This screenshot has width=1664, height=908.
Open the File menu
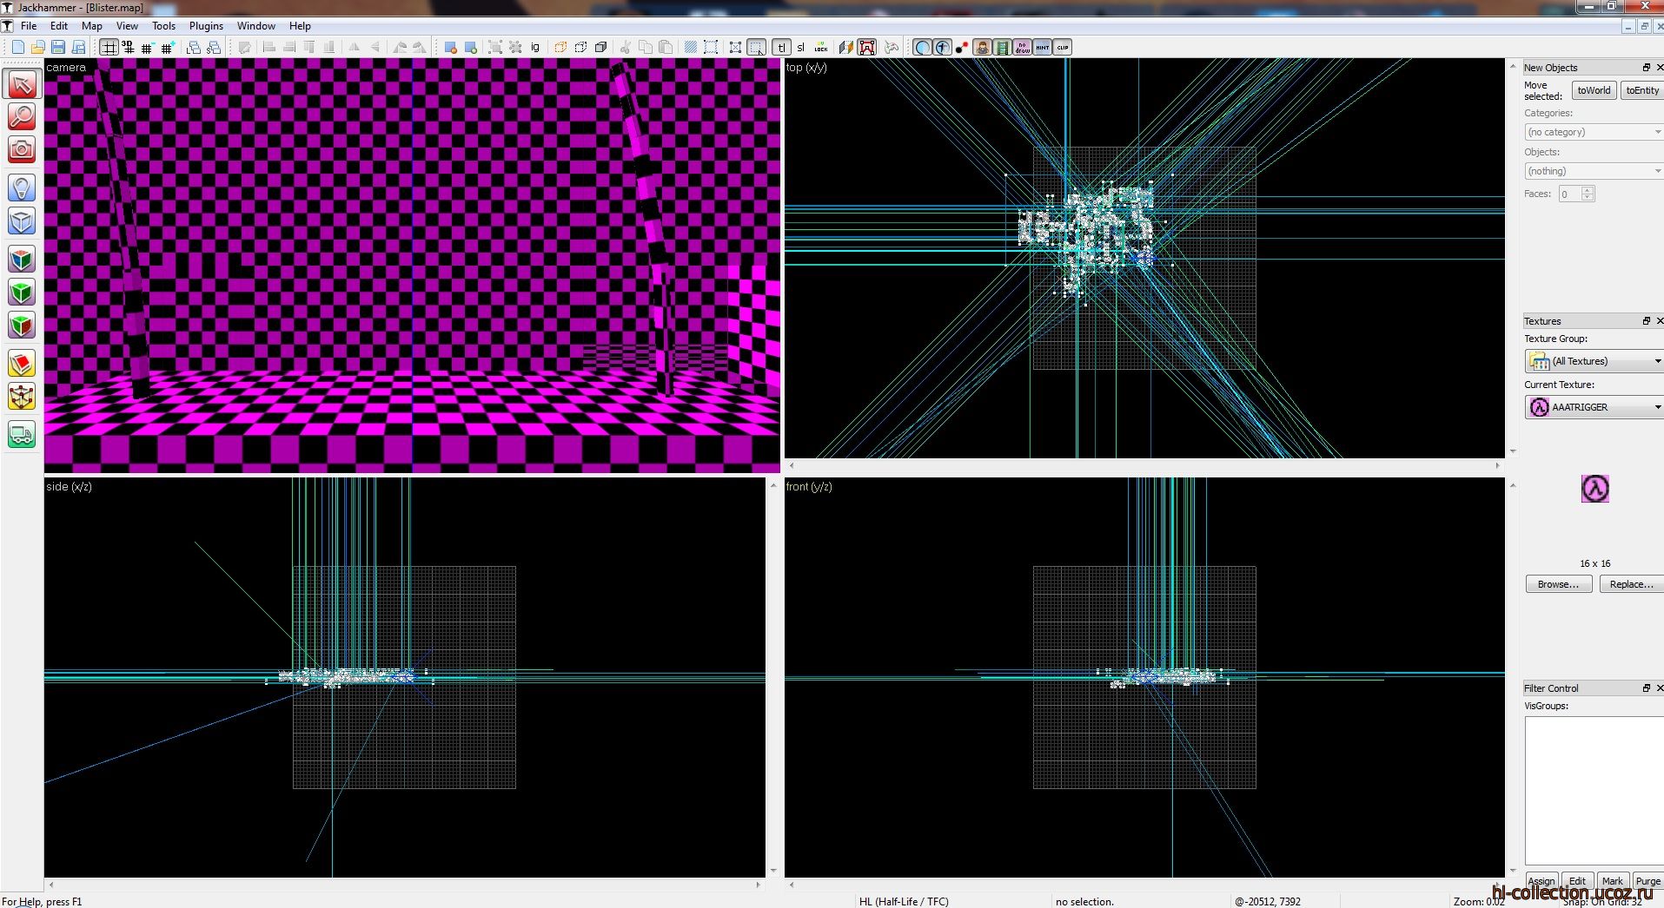click(29, 26)
